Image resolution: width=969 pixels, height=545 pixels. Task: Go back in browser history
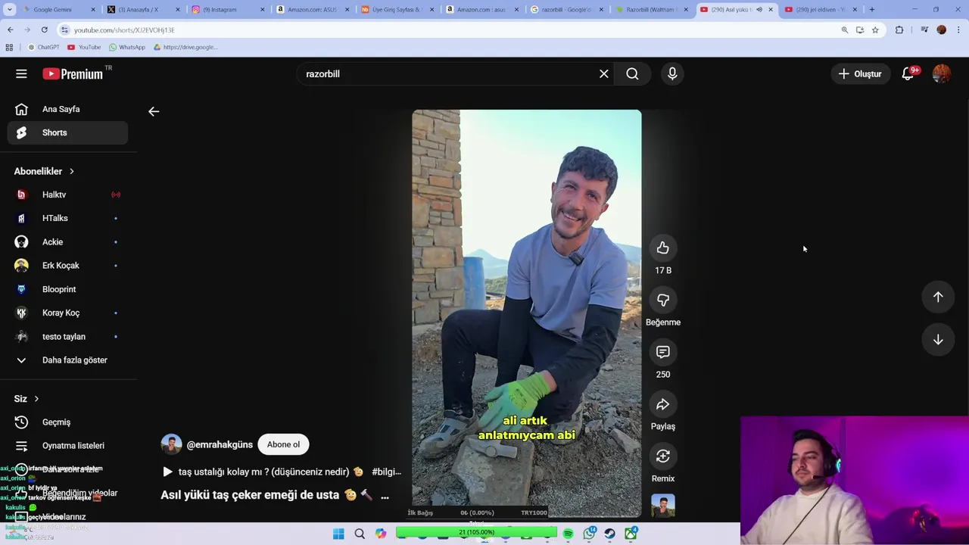(x=10, y=30)
